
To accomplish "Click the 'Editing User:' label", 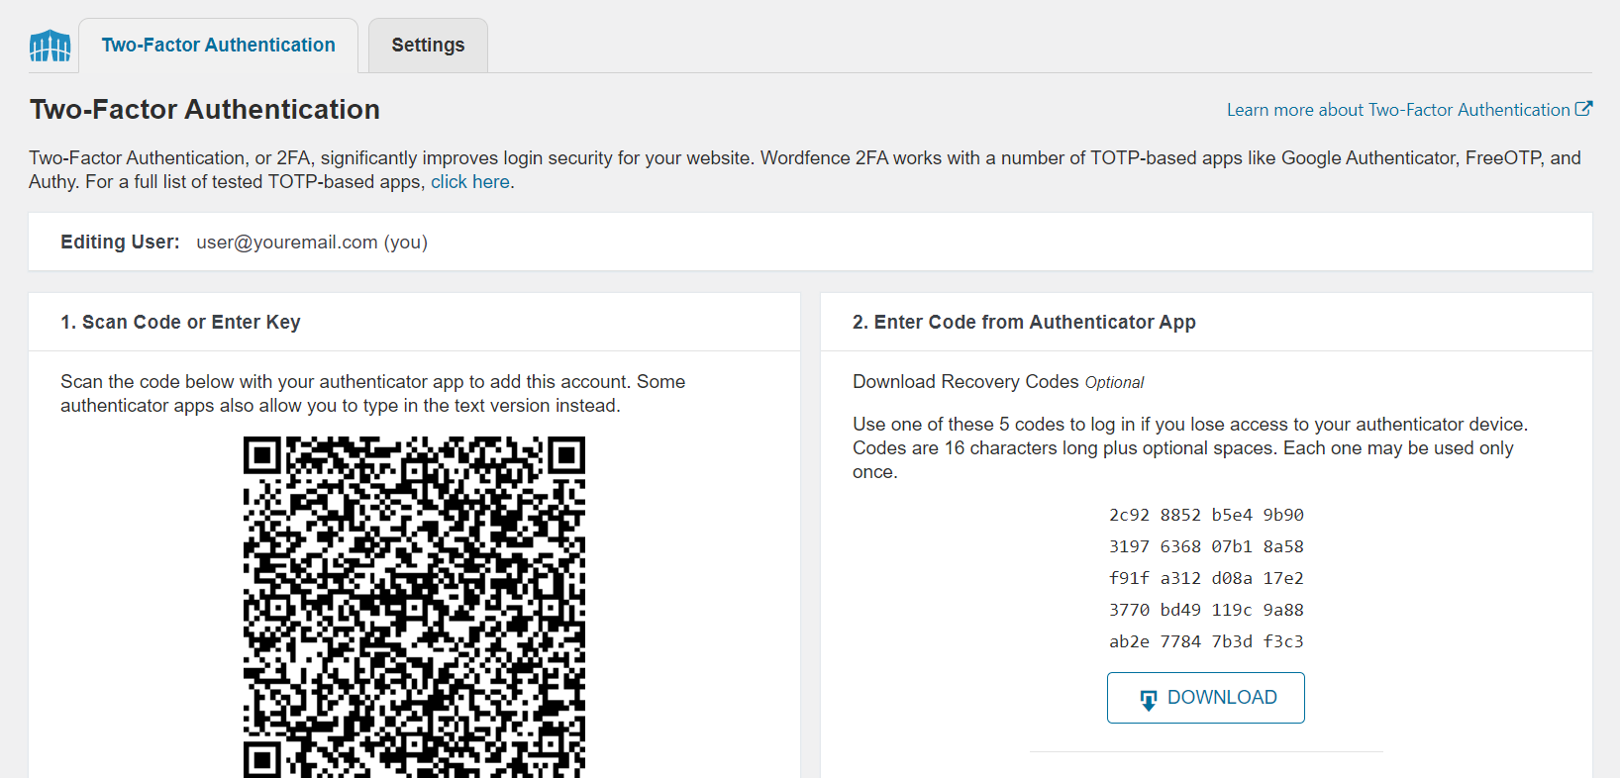I will click(x=120, y=243).
